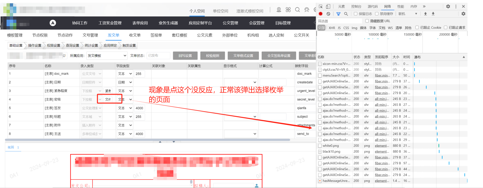Enable the 保留日志 checkbox

tap(356, 14)
